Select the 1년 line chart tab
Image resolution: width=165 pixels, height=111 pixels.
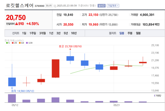pos(51,33)
